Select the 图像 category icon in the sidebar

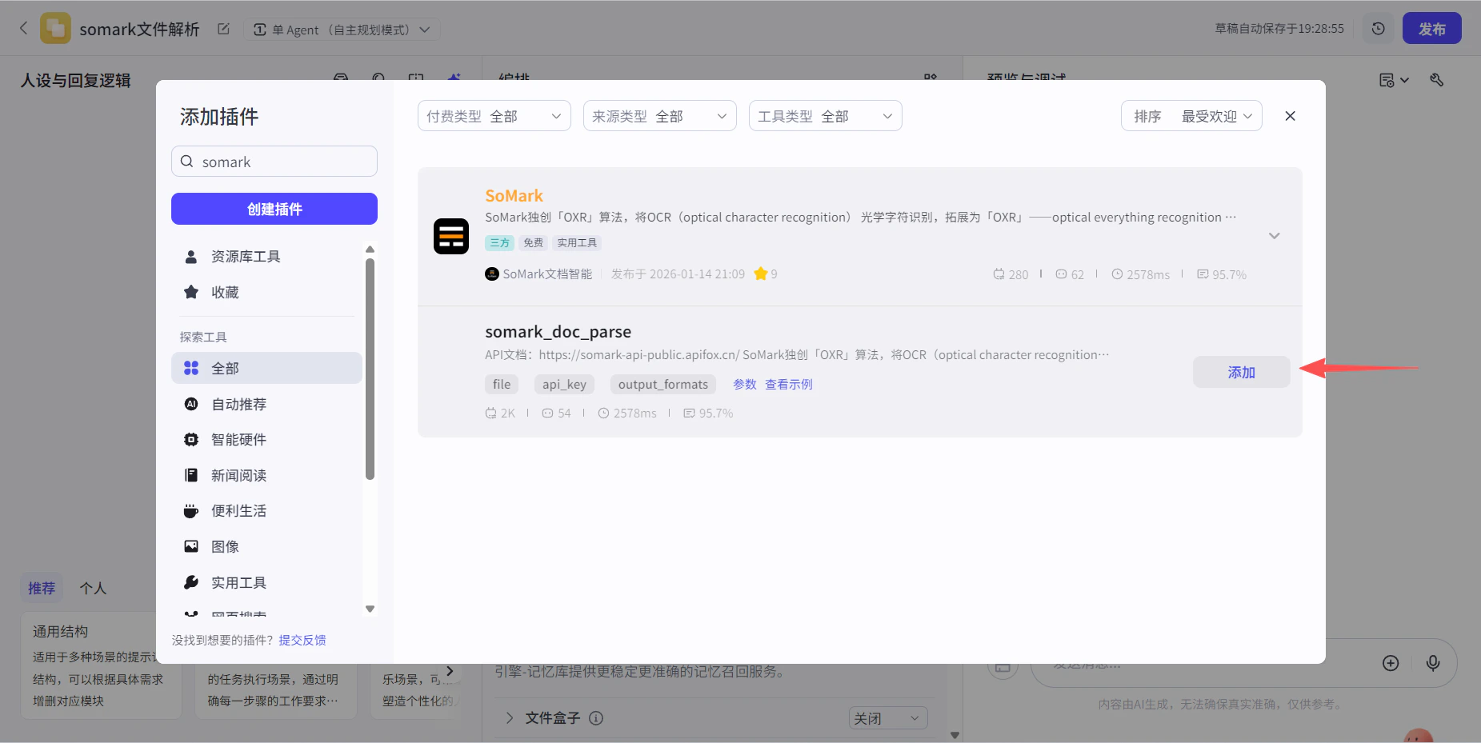point(190,546)
